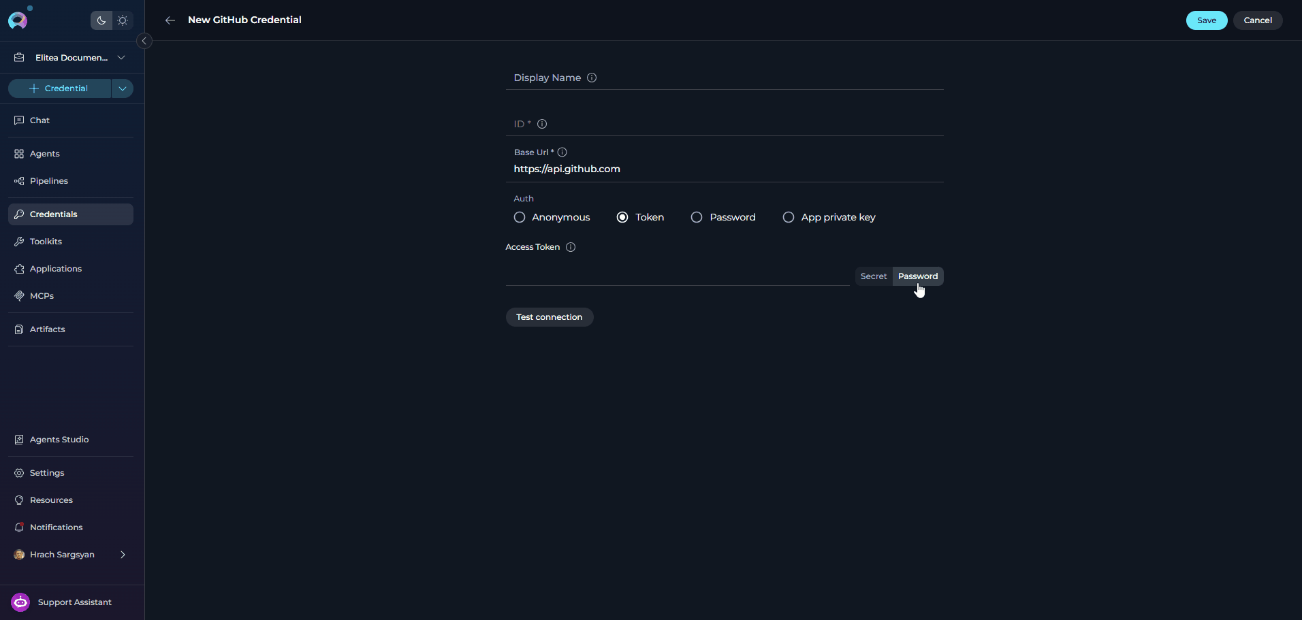
Task: Click the Artifacts file icon
Action: pos(19,329)
